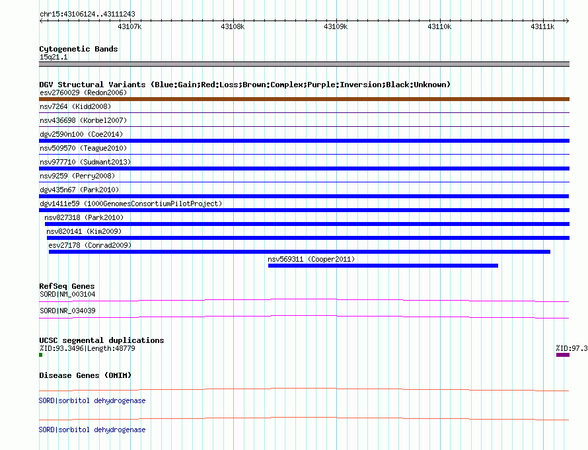The height and width of the screenshot is (450, 588).
Task: Click the gray 15q21.1 cytogenetic band bar
Action: 304,64
